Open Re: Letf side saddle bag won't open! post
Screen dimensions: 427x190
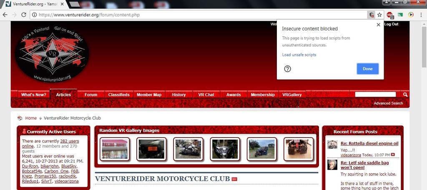click(x=364, y=165)
